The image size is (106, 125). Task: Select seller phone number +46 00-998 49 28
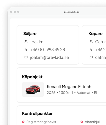click(x=48, y=50)
